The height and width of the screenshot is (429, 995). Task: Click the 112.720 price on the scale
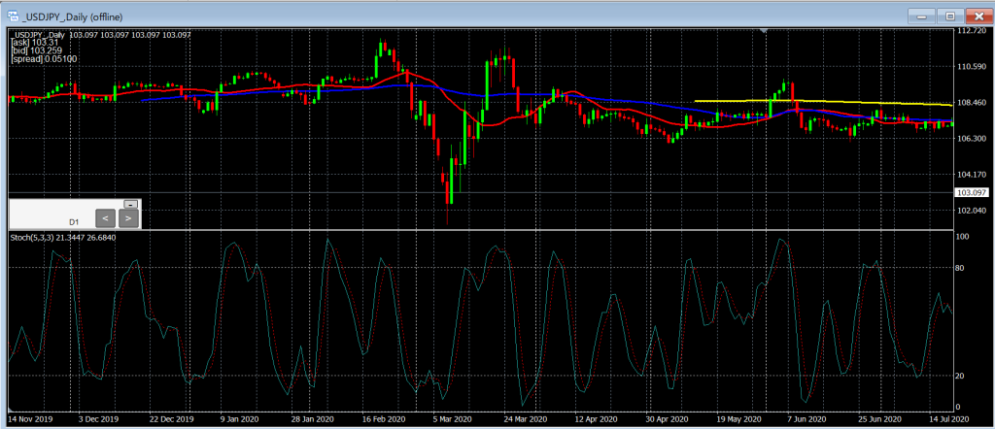point(974,32)
